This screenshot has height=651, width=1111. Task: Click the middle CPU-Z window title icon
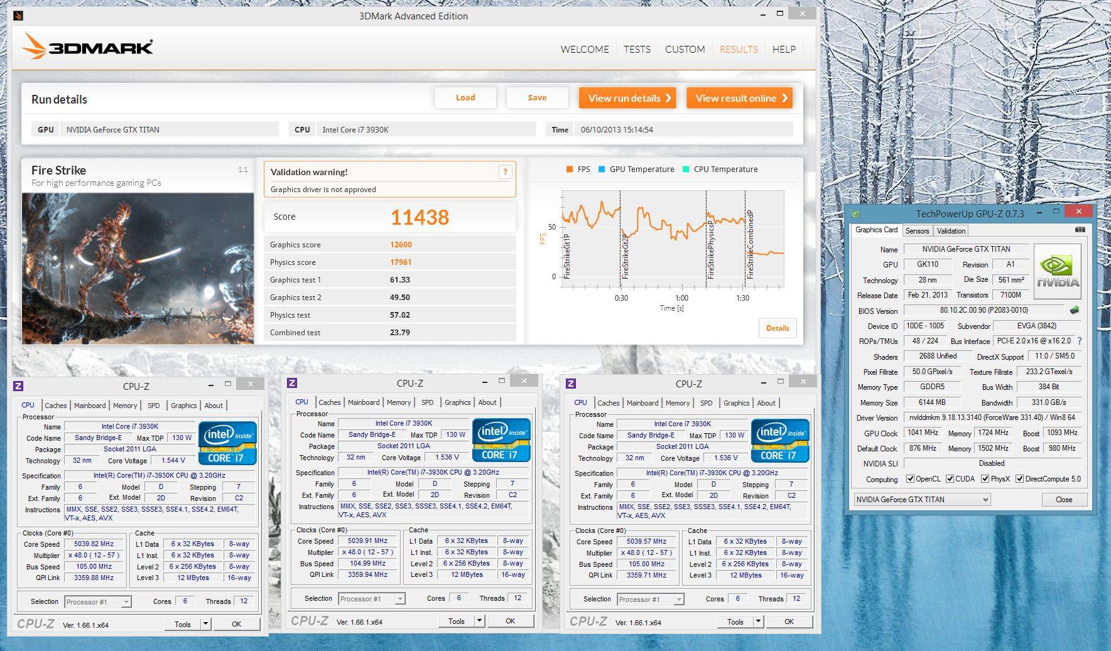coord(292,383)
